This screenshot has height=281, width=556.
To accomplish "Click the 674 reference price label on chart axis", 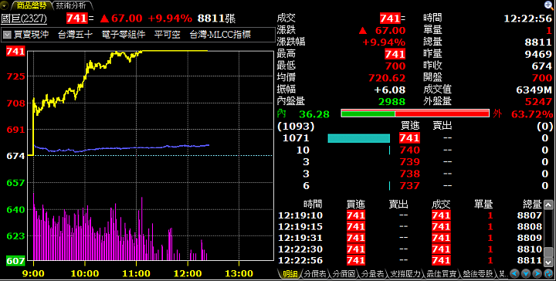I will tap(15, 156).
